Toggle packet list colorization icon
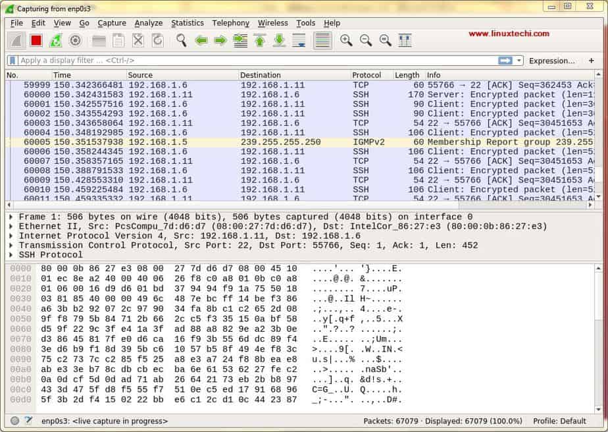 322,41
